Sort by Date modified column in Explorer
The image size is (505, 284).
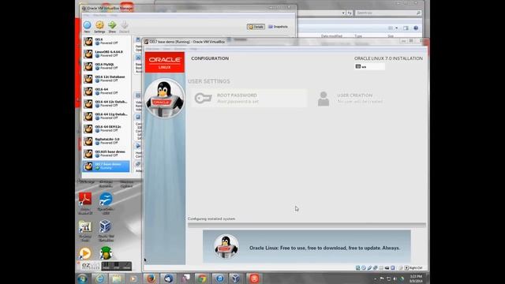click(x=331, y=36)
